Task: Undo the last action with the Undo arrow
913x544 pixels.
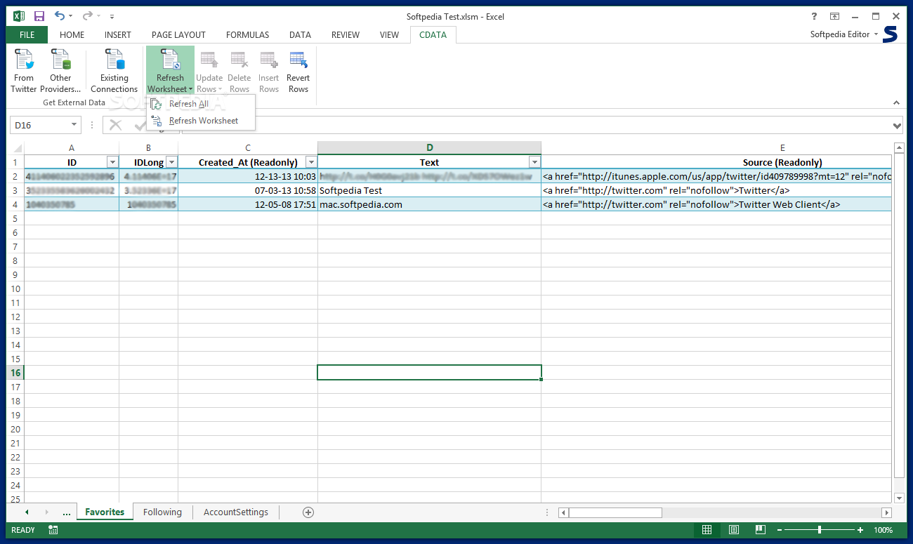Action: [x=59, y=16]
